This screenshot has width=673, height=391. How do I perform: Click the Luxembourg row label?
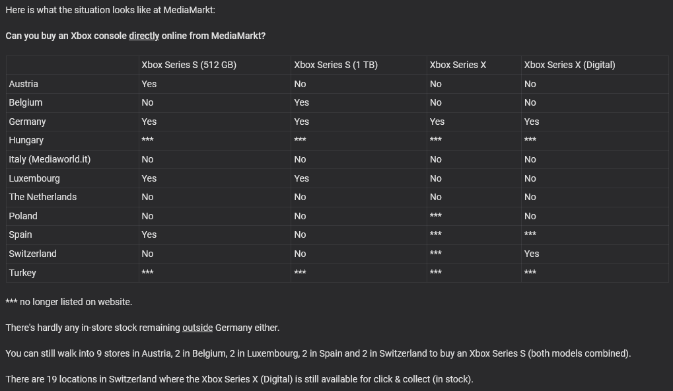pyautogui.click(x=34, y=178)
